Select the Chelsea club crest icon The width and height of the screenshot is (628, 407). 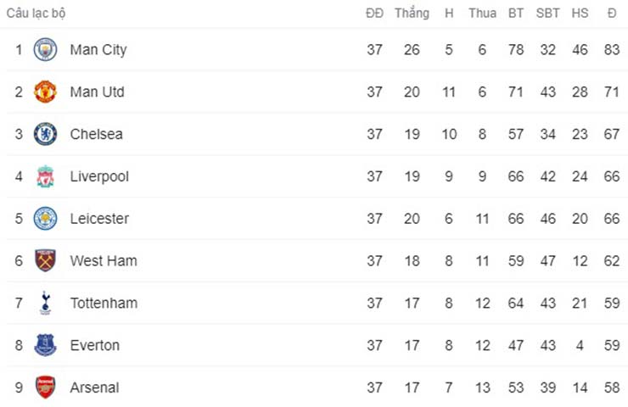pyautogui.click(x=45, y=134)
